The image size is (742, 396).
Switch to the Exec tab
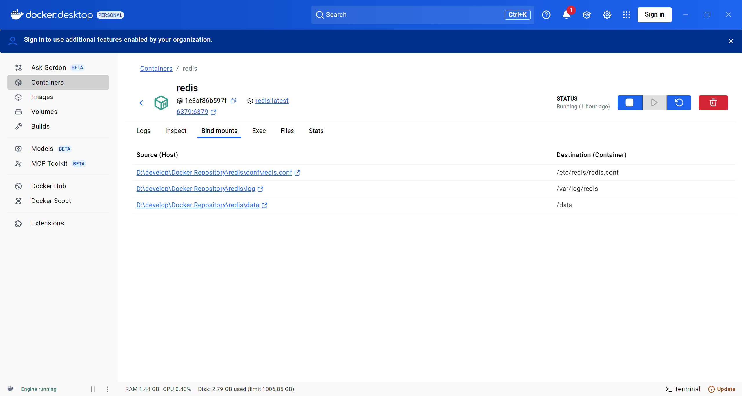tap(259, 131)
